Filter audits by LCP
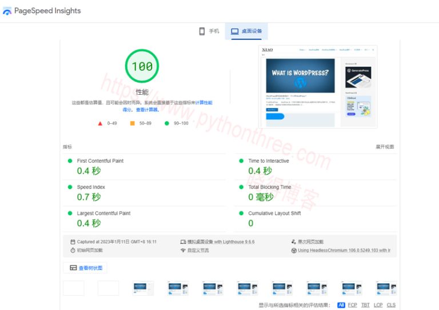Image resolution: width=439 pixels, height=310 pixels. coord(378,305)
